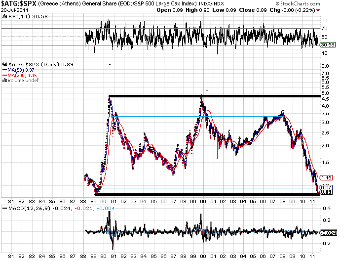Screen dimensions: 340x261
Task: Click the $ATG:$SPX ticker title
Action: tap(19, 3)
